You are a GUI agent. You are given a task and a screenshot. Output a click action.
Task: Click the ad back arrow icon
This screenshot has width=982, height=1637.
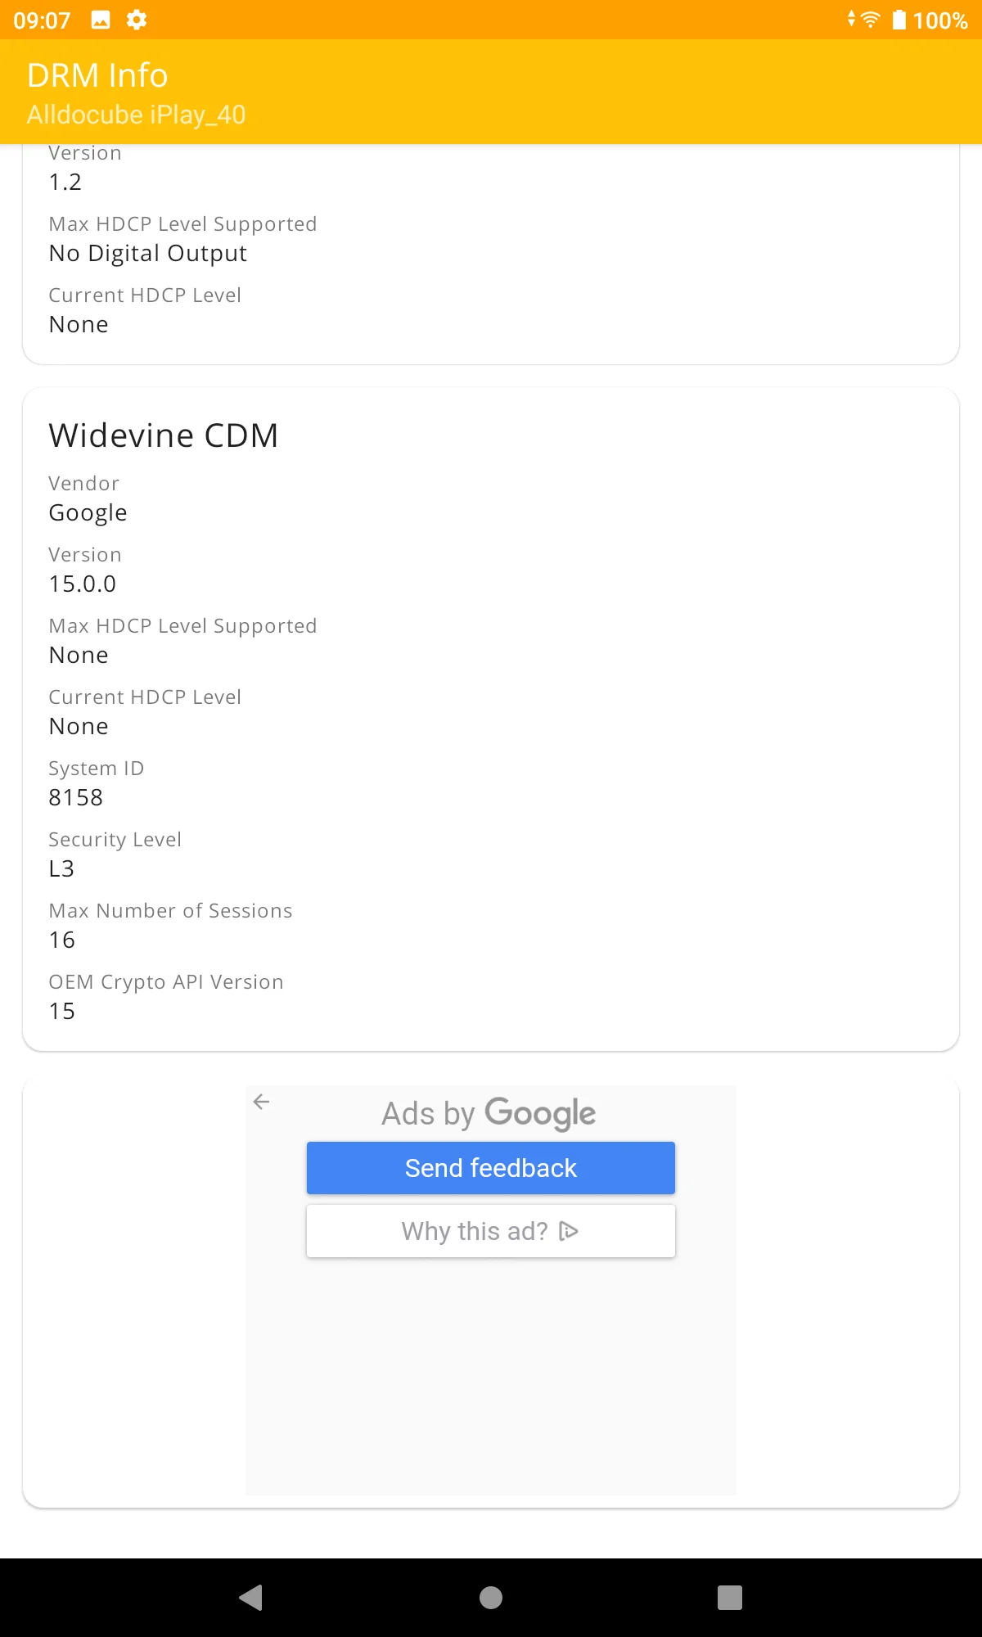(262, 1102)
